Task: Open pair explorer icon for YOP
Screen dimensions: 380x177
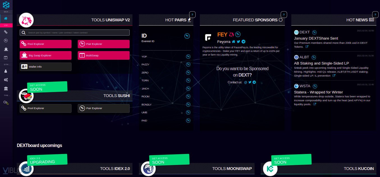Action: coord(188,57)
